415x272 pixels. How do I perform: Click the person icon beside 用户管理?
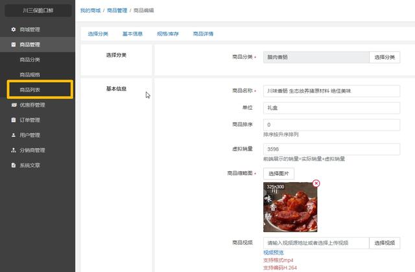(14, 135)
